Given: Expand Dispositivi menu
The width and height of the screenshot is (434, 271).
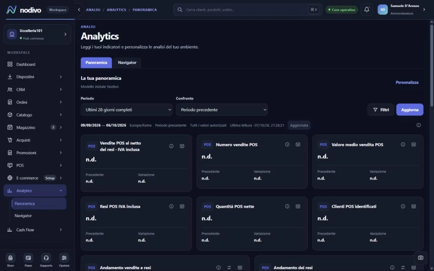Looking at the screenshot, I should click(61, 77).
